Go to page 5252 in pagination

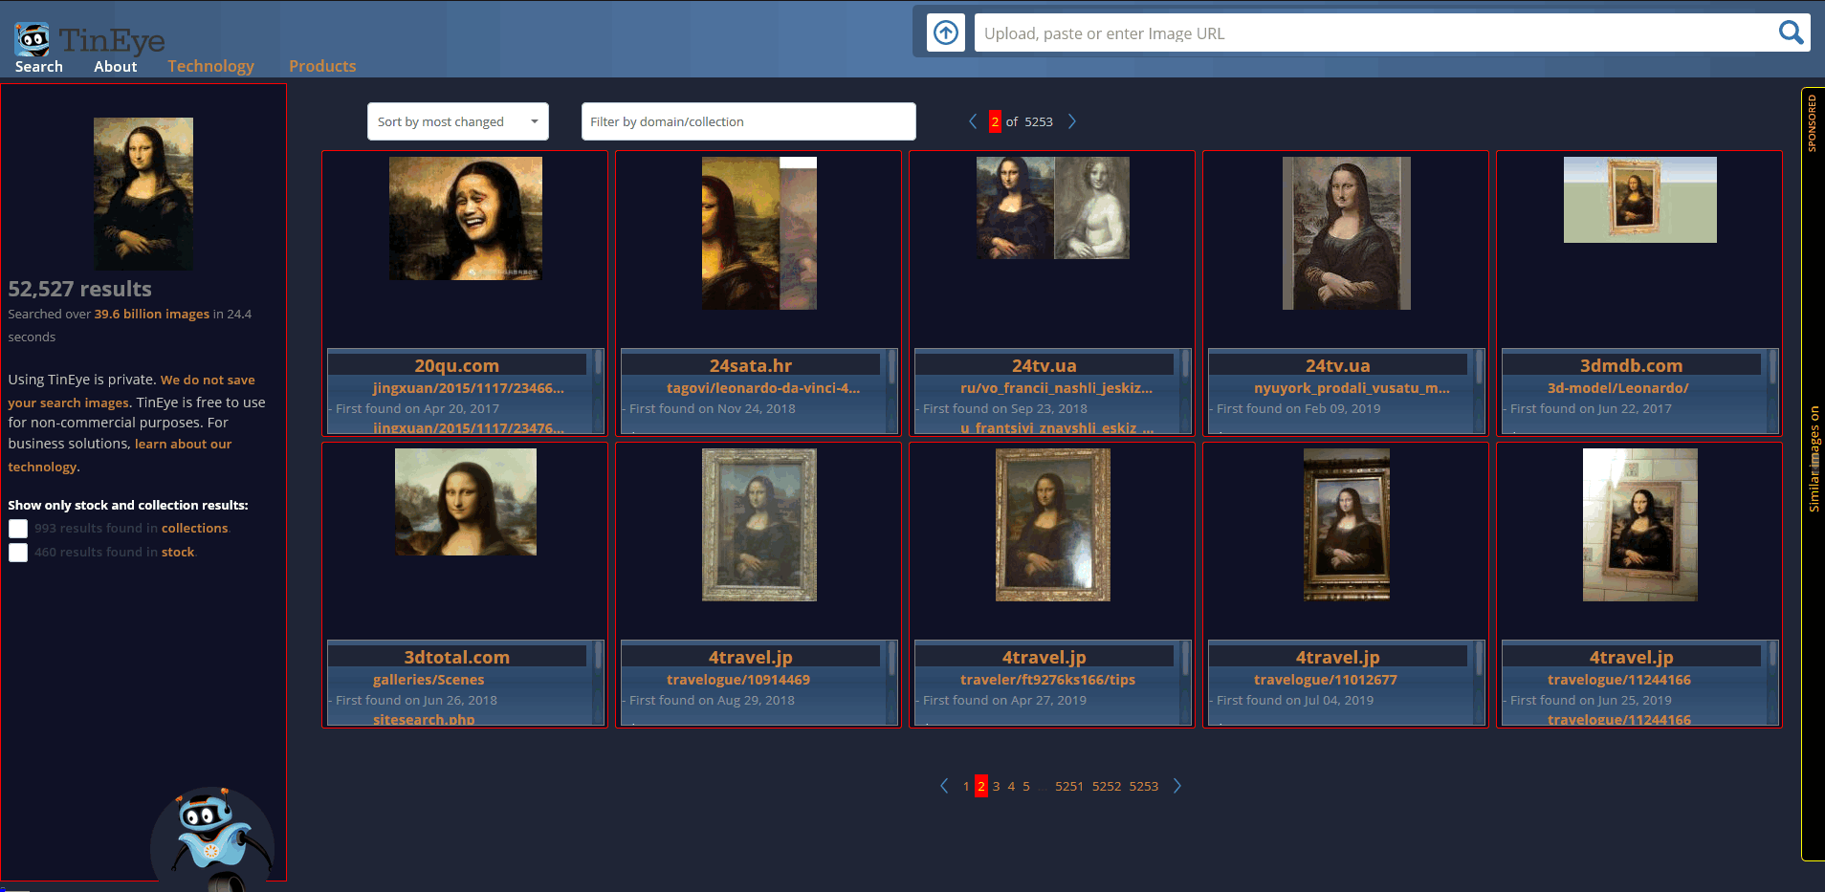point(1107,786)
